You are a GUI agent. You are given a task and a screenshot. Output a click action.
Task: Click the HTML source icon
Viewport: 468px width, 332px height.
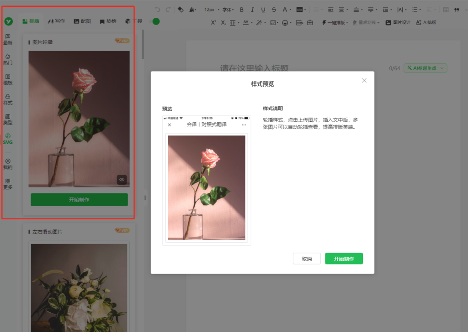(299, 23)
